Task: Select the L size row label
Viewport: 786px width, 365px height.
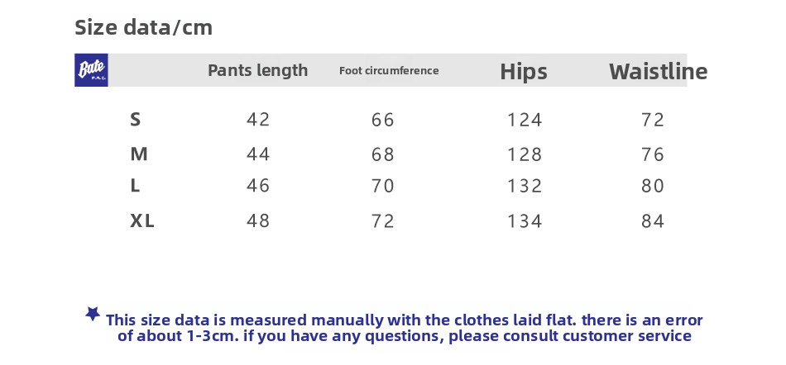Action: pyautogui.click(x=135, y=187)
